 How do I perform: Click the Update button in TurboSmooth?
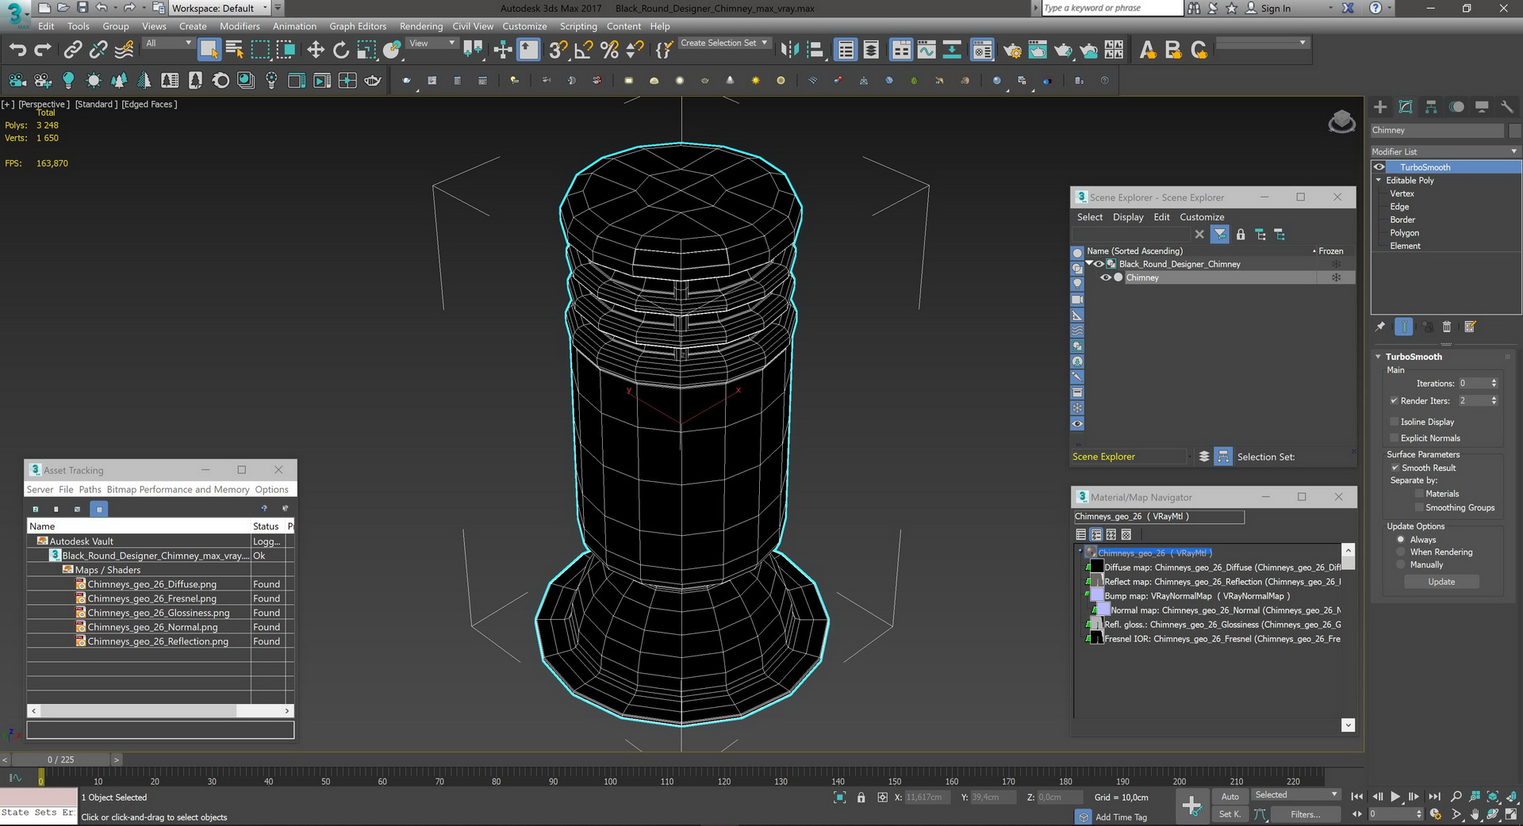point(1441,582)
